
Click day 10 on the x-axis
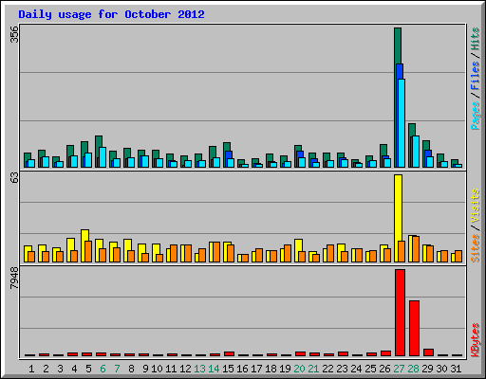[x=157, y=369]
